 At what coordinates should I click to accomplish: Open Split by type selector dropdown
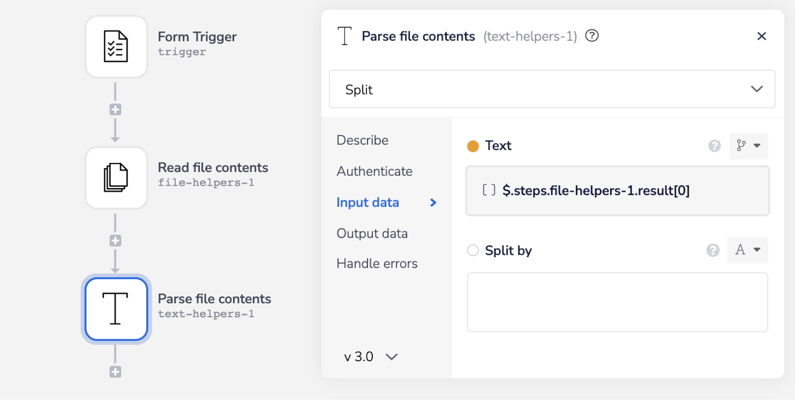pos(747,250)
